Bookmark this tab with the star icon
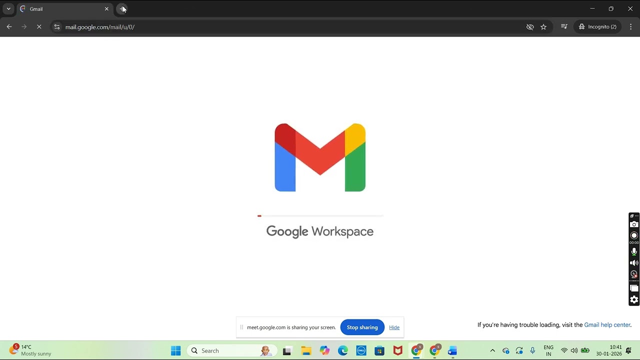Screen dimensions: 640x360 (x=543, y=27)
